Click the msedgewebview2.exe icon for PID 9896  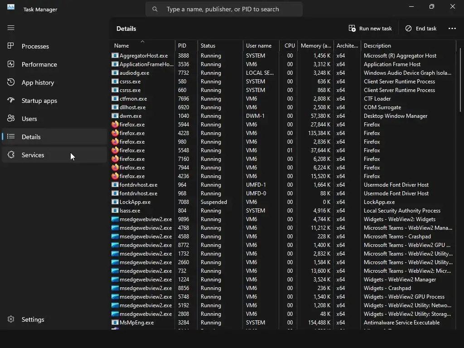[115, 219]
